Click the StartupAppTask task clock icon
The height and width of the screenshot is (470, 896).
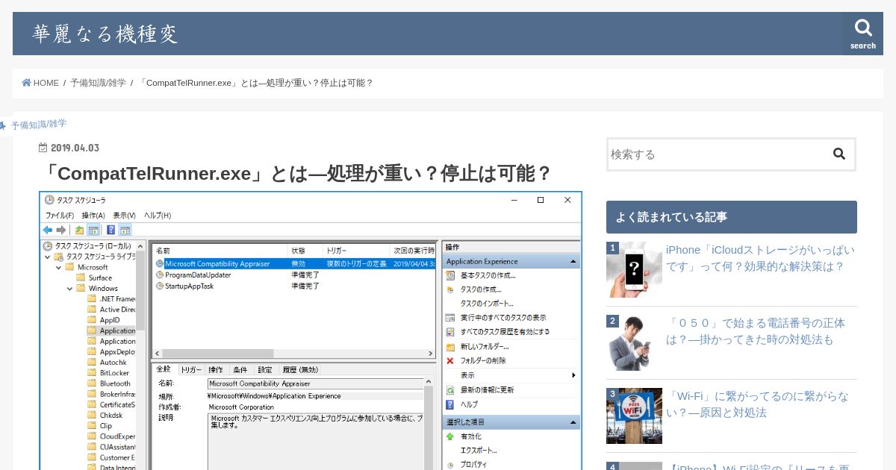pos(159,286)
